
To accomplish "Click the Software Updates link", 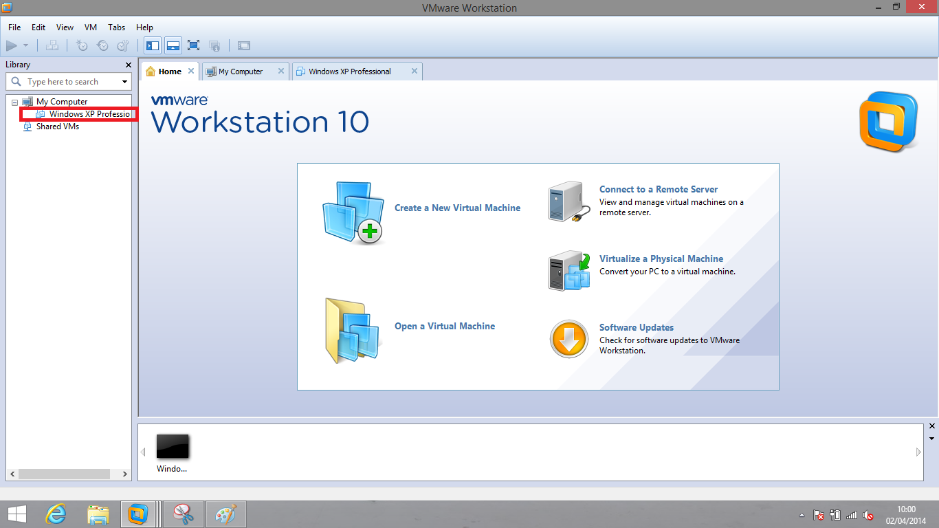I will pyautogui.click(x=637, y=327).
